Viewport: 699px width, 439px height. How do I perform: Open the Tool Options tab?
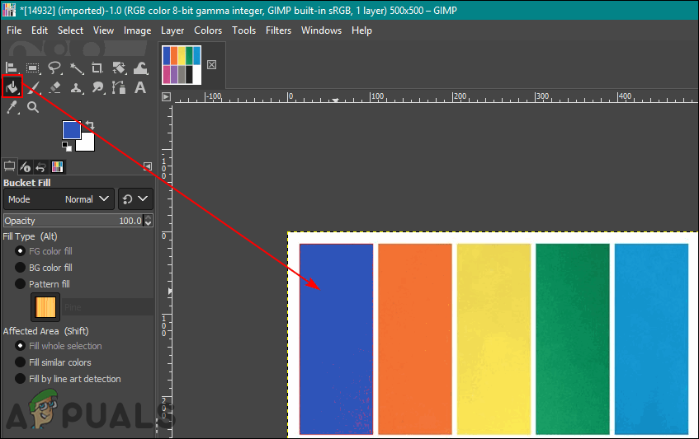(9, 167)
